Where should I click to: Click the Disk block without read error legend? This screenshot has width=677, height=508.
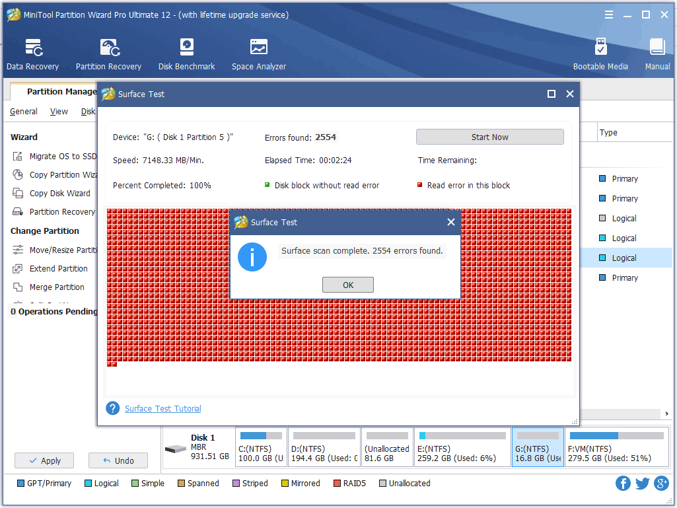click(x=322, y=186)
